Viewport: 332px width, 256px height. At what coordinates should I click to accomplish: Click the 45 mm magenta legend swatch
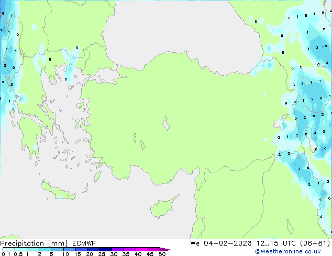coord(154,249)
